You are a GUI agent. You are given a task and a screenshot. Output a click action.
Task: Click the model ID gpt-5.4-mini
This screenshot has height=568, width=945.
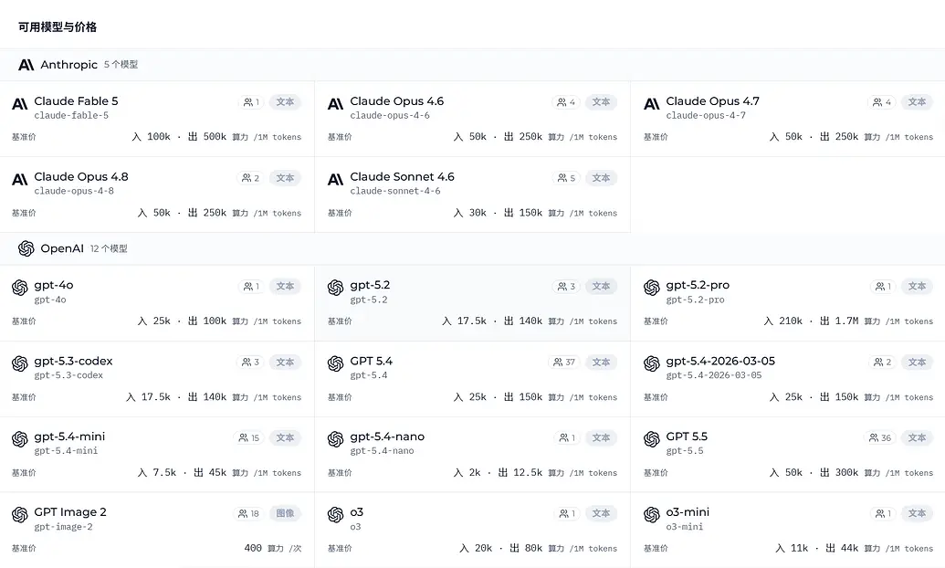click(x=66, y=451)
